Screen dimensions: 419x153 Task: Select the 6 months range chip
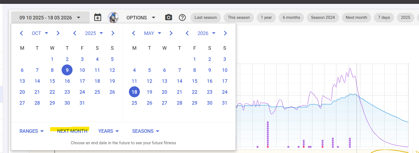(x=291, y=17)
